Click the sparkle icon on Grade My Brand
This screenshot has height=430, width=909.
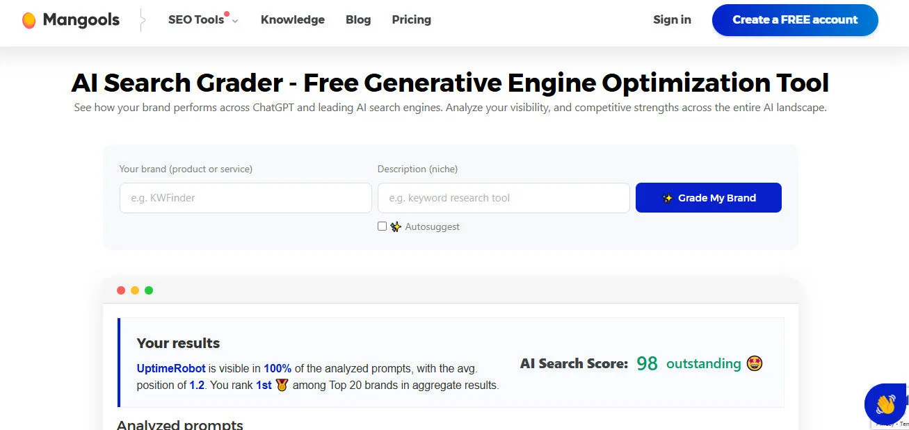668,197
